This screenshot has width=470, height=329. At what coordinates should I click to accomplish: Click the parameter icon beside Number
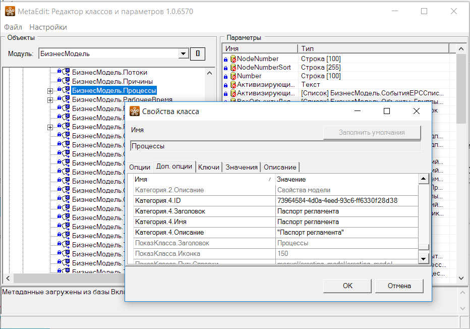(233, 76)
